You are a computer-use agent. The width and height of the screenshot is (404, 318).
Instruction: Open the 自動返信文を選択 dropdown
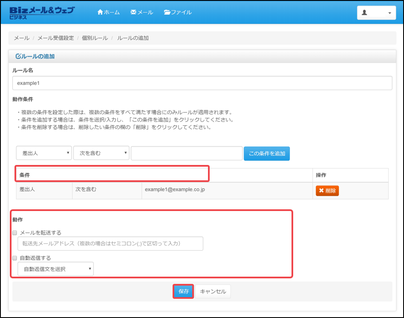55,269
